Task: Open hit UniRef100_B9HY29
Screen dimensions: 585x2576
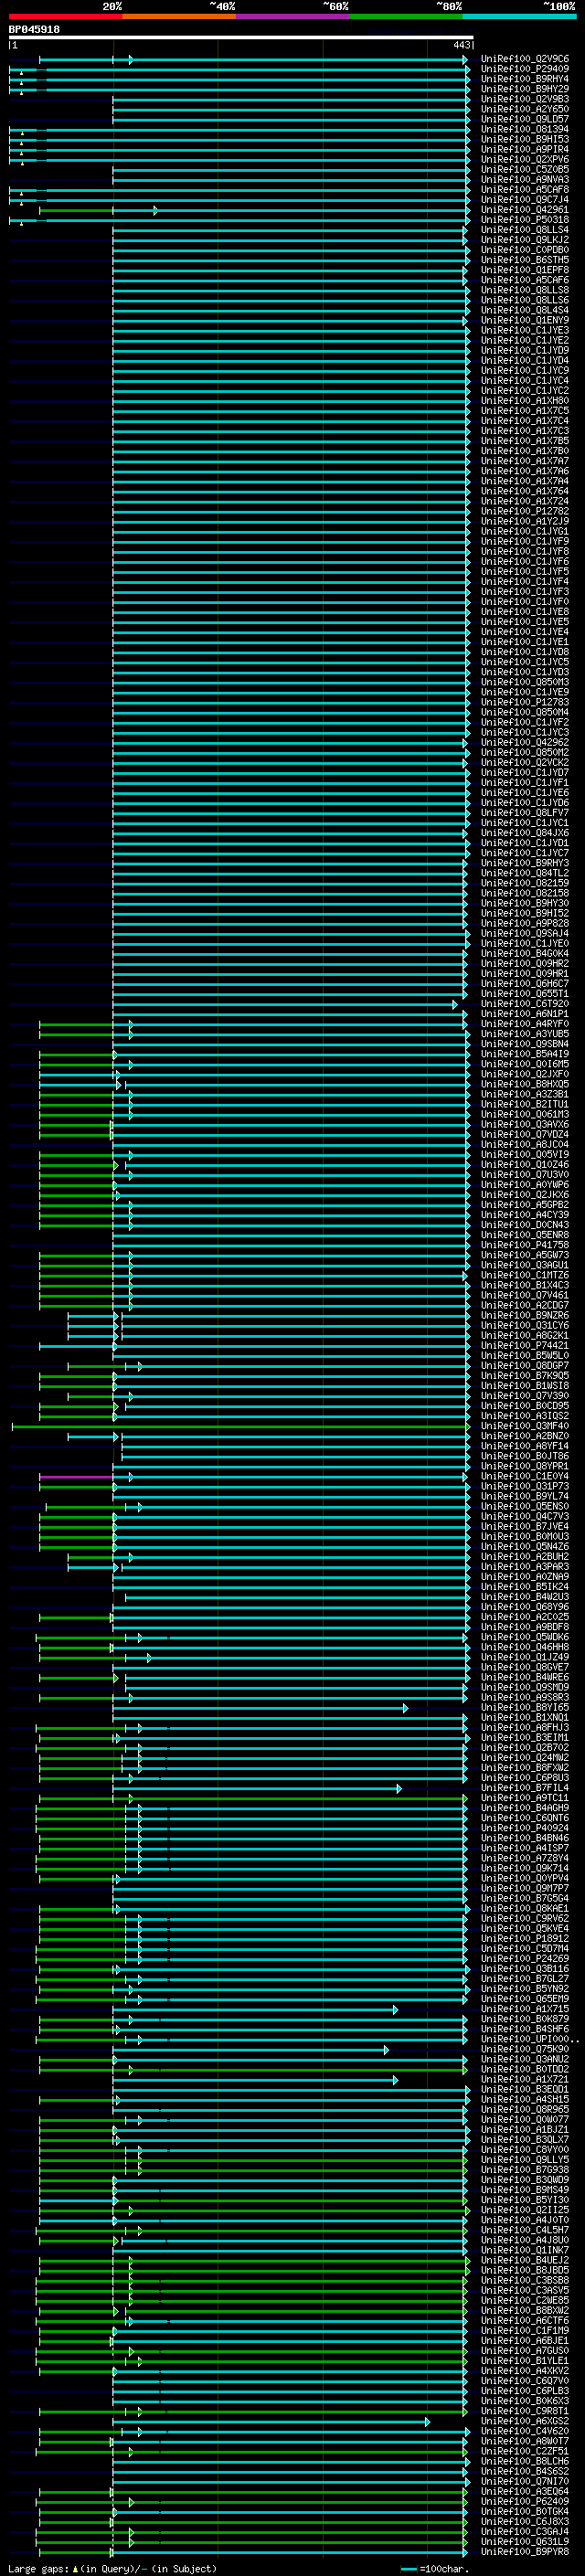Action: 525,89
